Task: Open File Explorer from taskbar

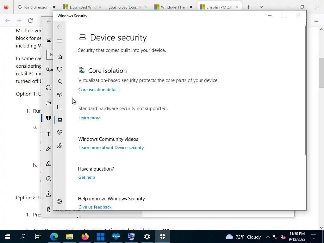Action: (69, 237)
